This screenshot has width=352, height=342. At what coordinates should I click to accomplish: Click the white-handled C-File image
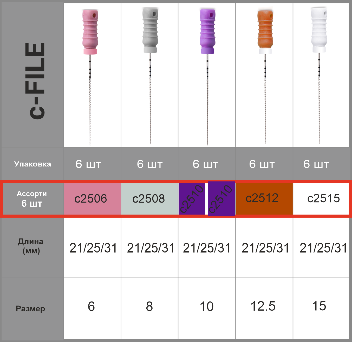tap(319, 75)
